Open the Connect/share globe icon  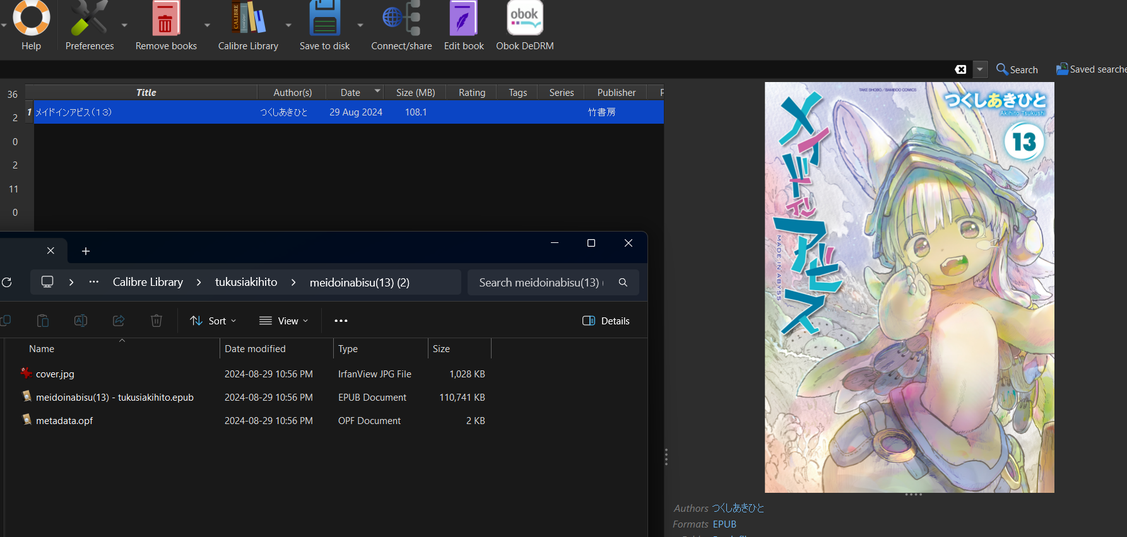pyautogui.click(x=401, y=19)
